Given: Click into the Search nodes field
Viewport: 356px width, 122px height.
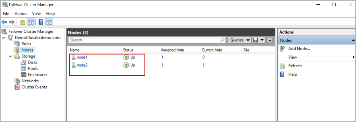Looking at the screenshot, I should pyautogui.click(x=145, y=40).
